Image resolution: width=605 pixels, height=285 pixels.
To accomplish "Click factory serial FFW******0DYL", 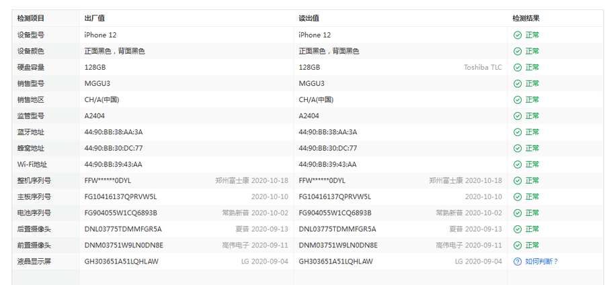I will pyautogui.click(x=108, y=180).
